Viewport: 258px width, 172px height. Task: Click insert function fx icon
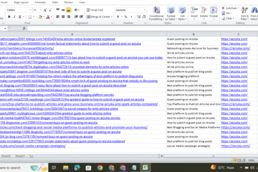click(24, 28)
